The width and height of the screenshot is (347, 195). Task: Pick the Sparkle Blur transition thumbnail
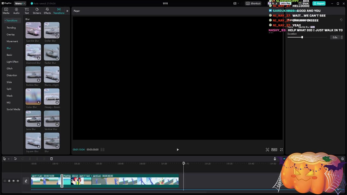(33, 30)
